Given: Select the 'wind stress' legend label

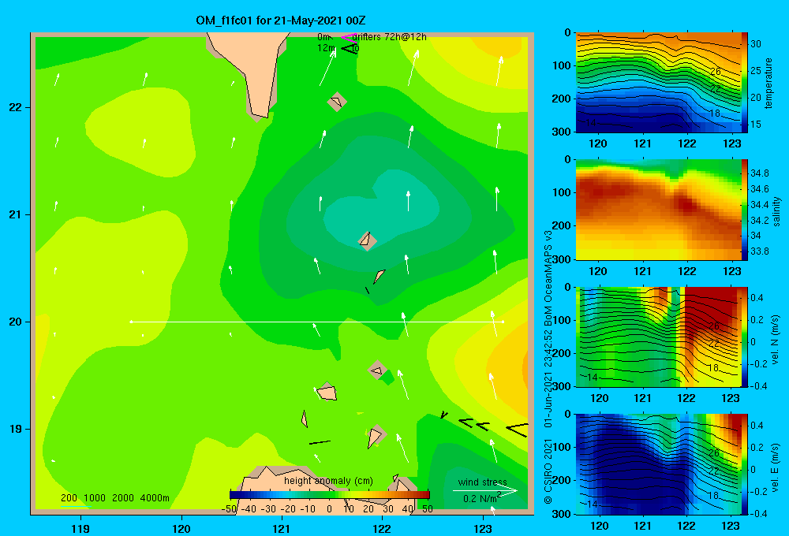Looking at the screenshot, I should [482, 482].
